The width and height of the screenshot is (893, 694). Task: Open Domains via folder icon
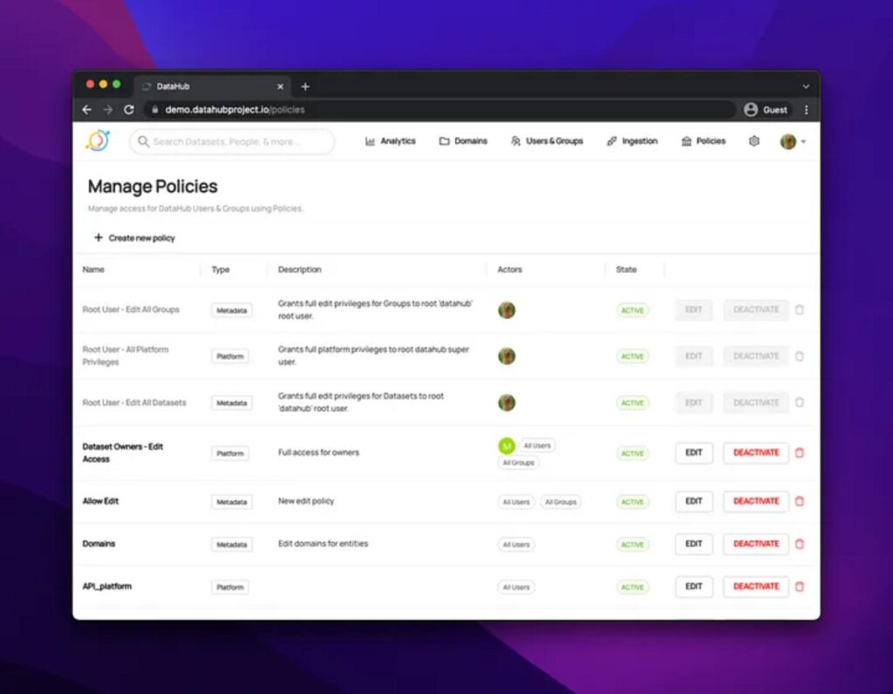(x=445, y=140)
